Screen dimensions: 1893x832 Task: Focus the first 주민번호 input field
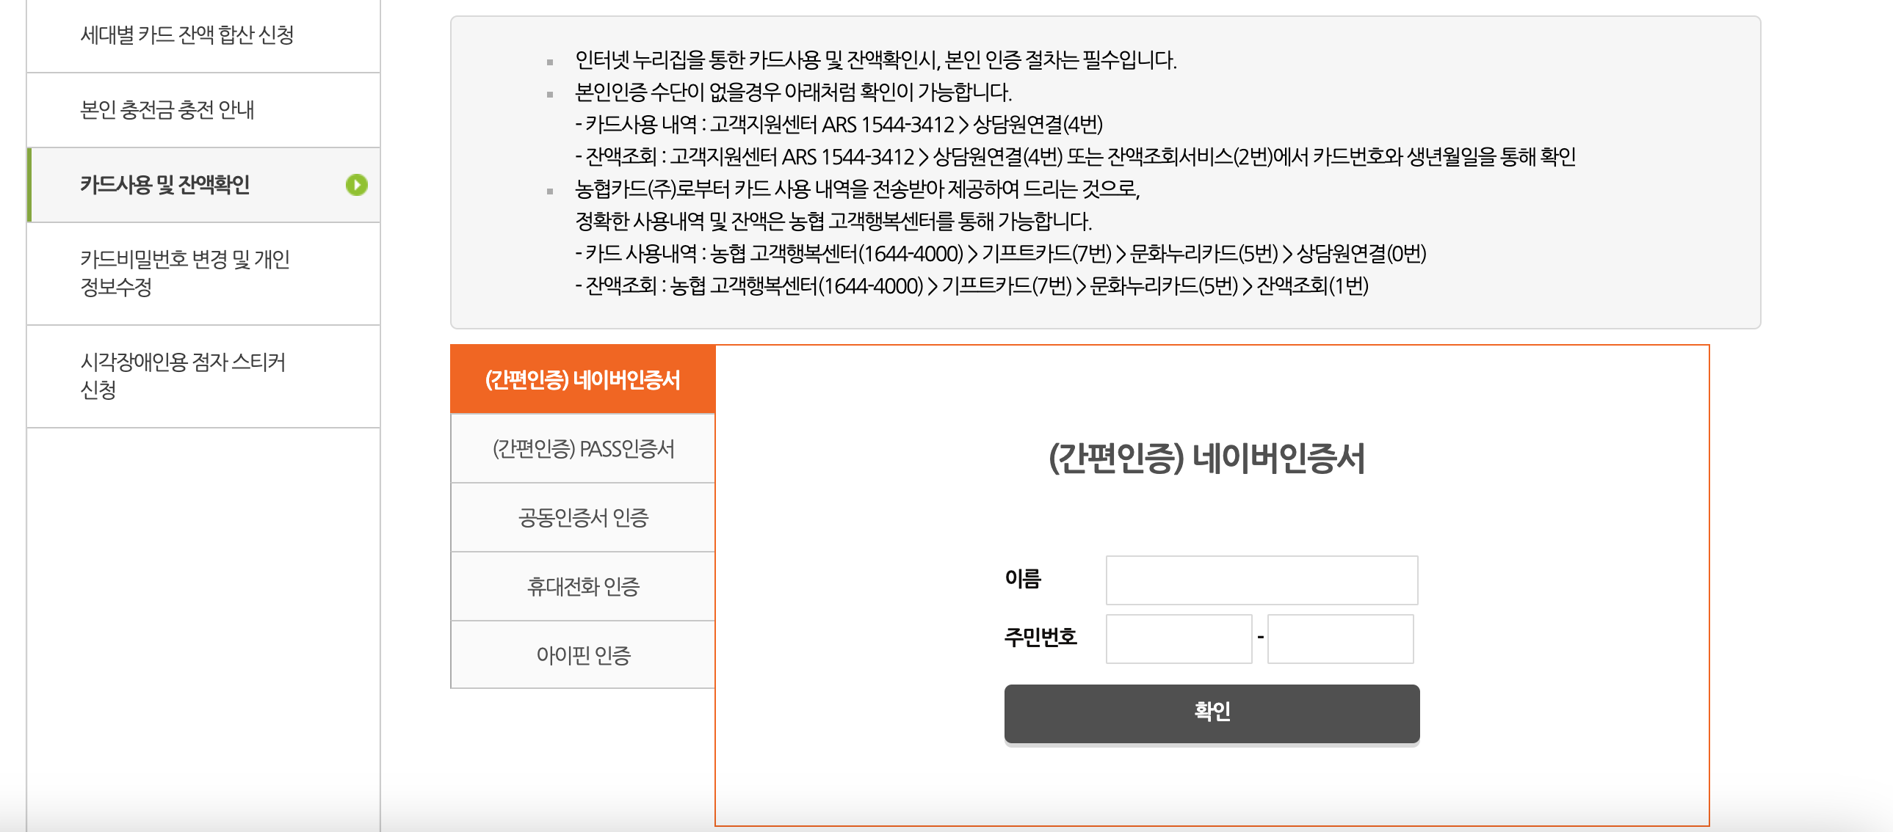pos(1179,639)
